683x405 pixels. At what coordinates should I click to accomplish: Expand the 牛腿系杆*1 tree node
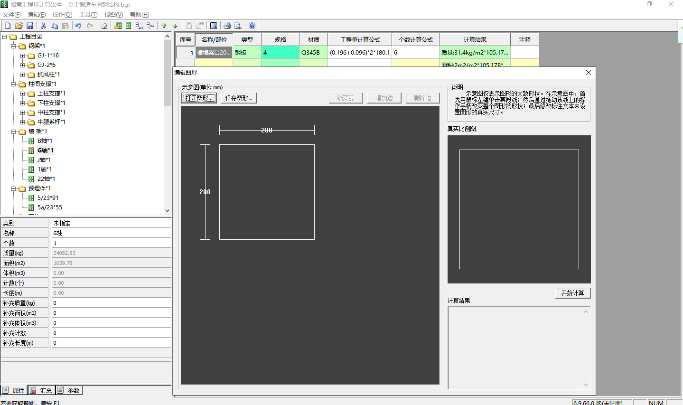pos(22,122)
